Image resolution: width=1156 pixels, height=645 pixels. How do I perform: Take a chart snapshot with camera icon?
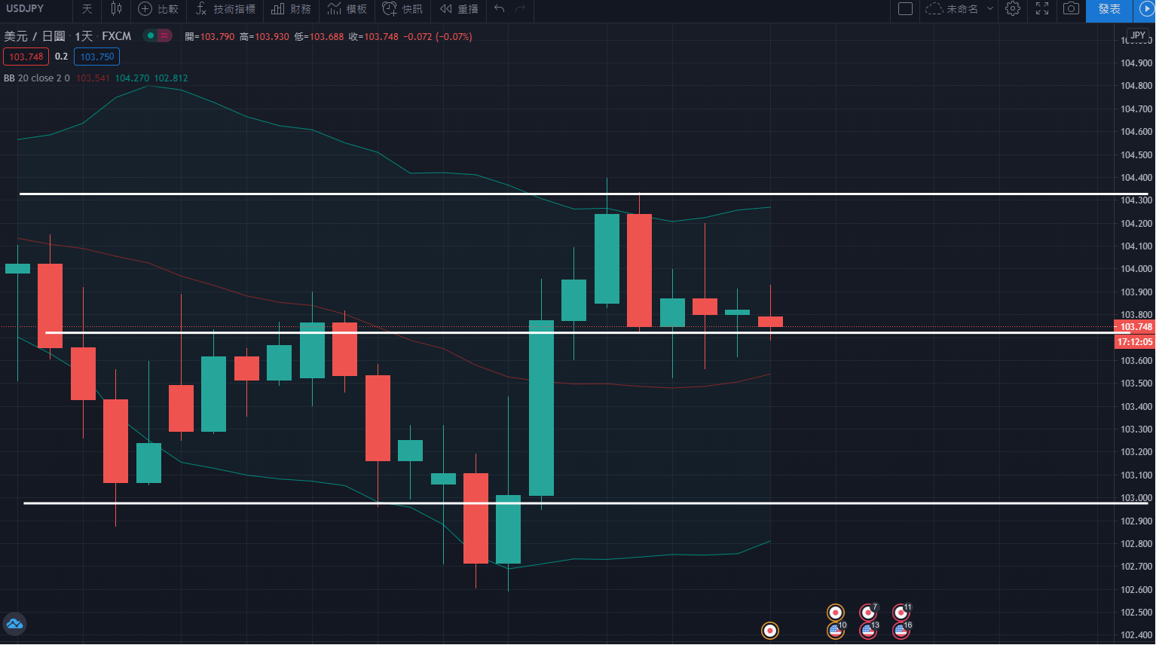pos(1070,9)
